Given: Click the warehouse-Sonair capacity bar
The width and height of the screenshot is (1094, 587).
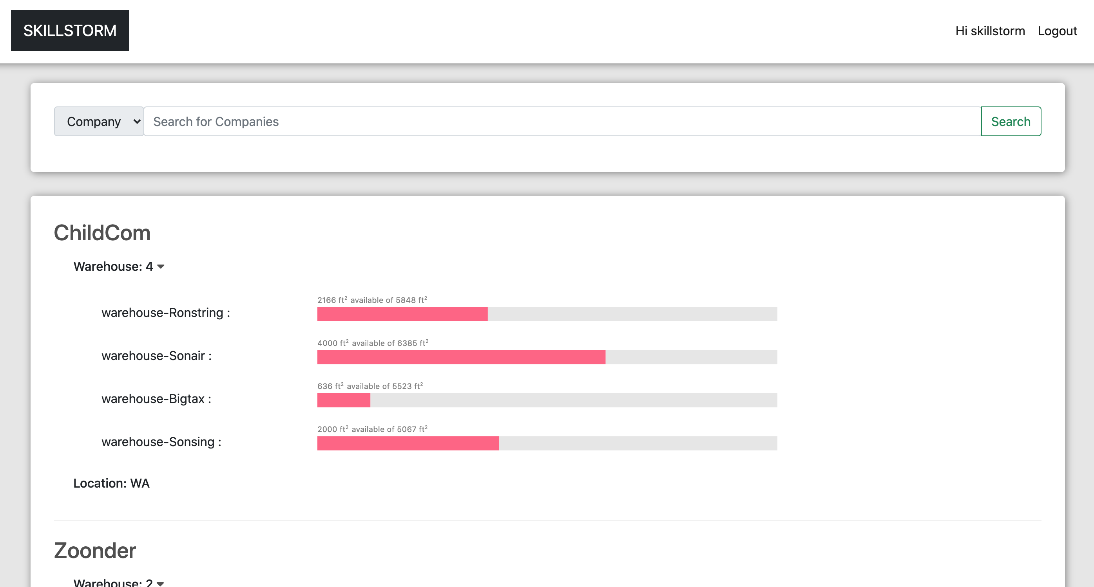Looking at the screenshot, I should coord(547,357).
